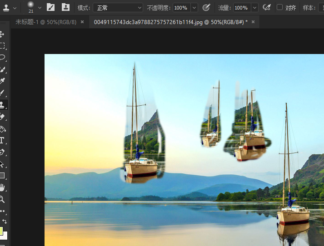Click the 模式: label in options bar
Screen dimensions: 324x246
coord(84,8)
